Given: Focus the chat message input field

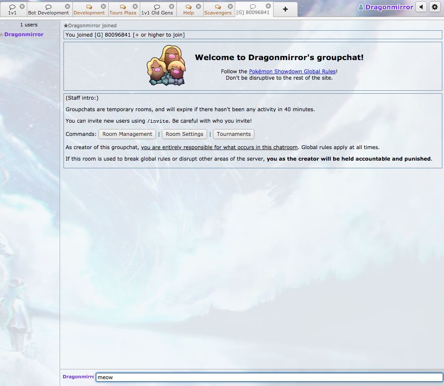Looking at the screenshot, I should [269, 377].
